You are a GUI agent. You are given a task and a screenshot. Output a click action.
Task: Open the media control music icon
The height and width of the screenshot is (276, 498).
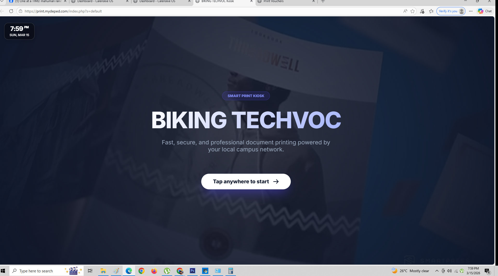(422, 11)
